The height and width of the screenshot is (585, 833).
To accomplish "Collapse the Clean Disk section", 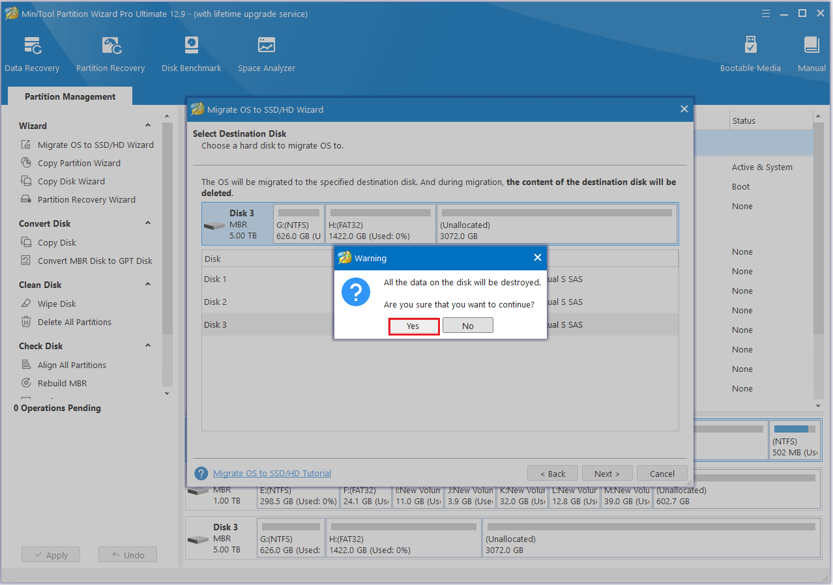I will (x=148, y=284).
